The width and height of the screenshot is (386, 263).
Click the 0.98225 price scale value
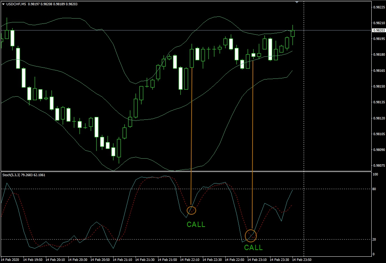click(x=379, y=7)
